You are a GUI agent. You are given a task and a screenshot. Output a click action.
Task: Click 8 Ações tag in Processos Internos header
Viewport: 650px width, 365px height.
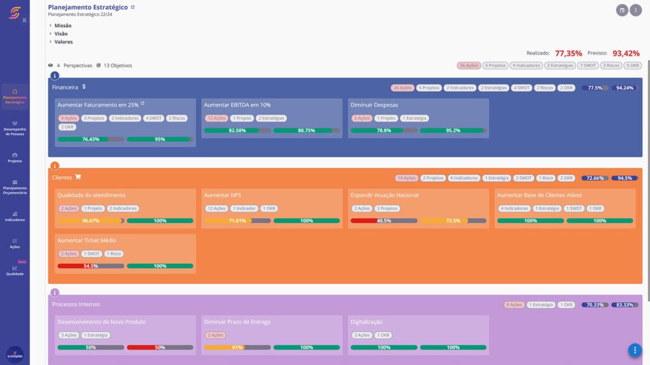(514, 305)
